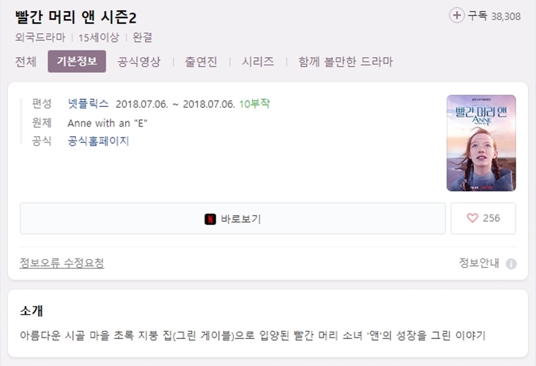Go to the 시리즈 tab
Screen dimensions: 536x366
pos(258,61)
